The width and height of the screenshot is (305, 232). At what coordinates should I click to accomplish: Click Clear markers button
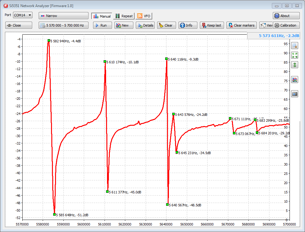(x=241, y=25)
